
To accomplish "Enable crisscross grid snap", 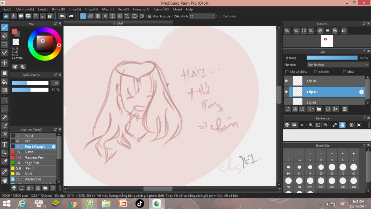I will (98, 16).
